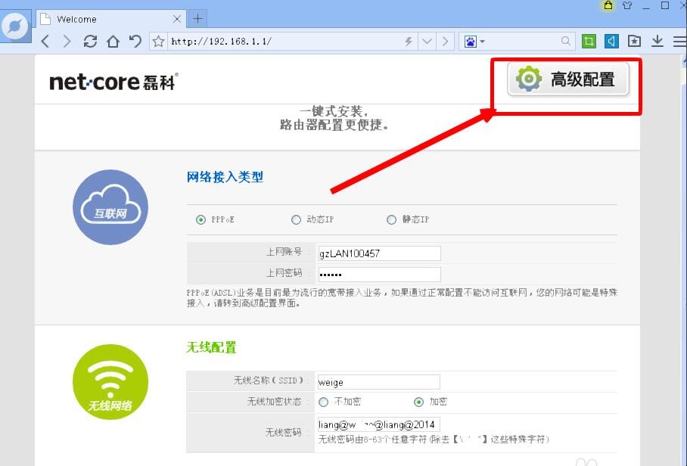Expand the address bar history dropdown
This screenshot has height=466, width=687.
click(427, 42)
